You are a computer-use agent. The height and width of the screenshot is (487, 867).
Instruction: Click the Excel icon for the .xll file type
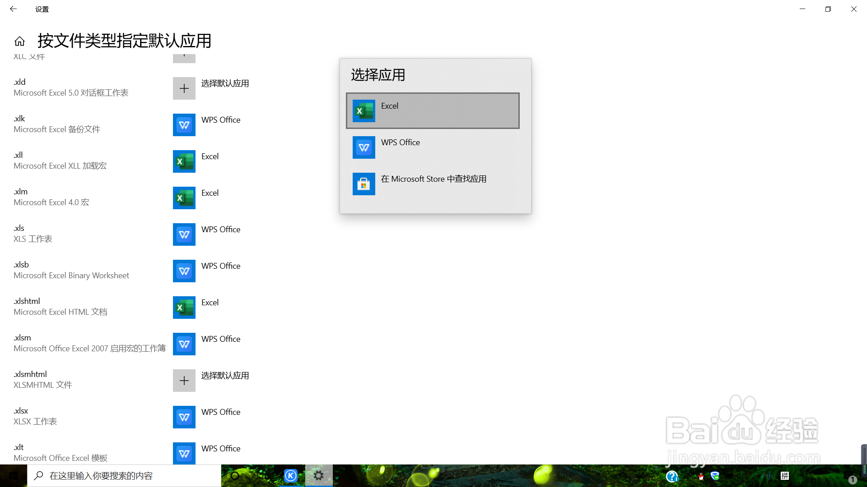pos(184,161)
